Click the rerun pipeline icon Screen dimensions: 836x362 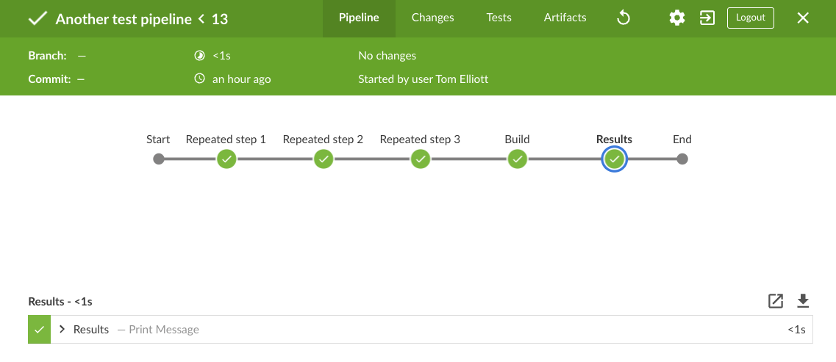pos(623,18)
